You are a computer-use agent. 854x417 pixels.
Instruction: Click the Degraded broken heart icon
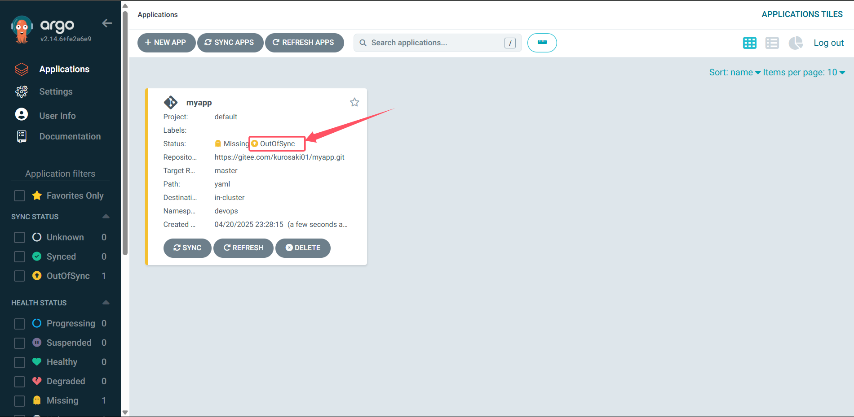click(x=37, y=381)
